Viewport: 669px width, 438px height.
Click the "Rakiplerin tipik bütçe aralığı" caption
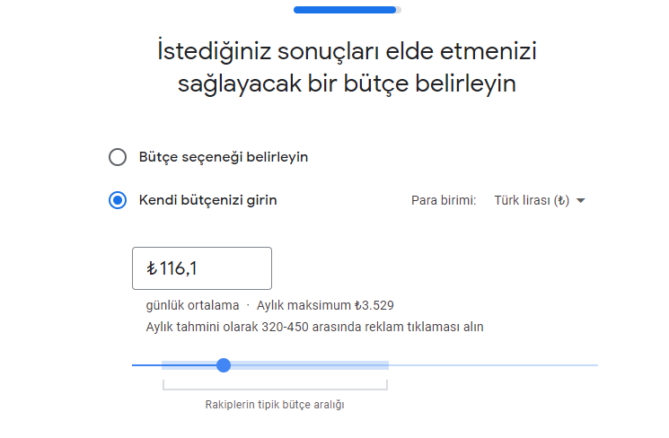coord(275,405)
